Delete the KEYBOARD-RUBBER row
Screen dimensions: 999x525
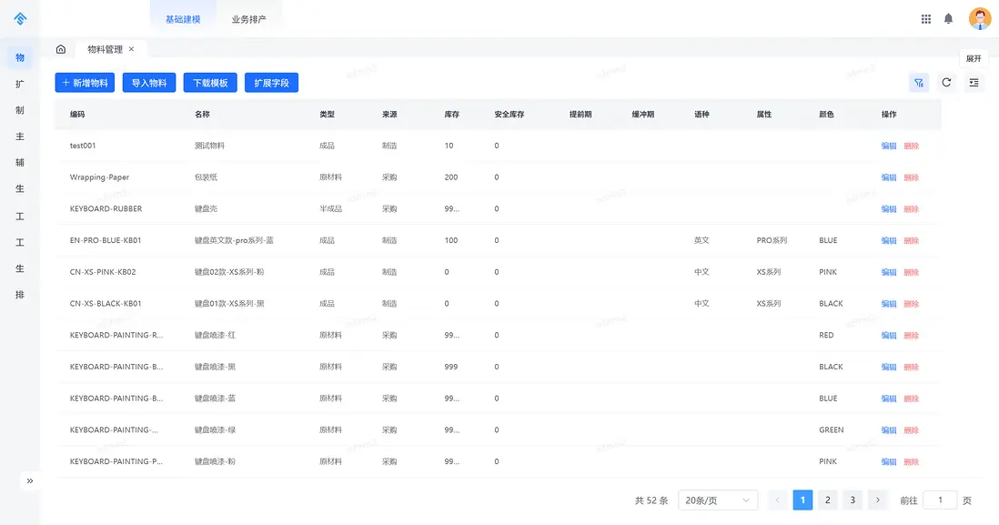(911, 209)
